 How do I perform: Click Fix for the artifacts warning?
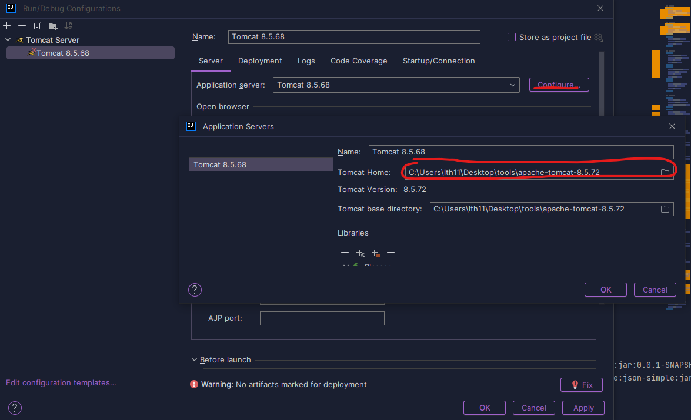(x=581, y=385)
